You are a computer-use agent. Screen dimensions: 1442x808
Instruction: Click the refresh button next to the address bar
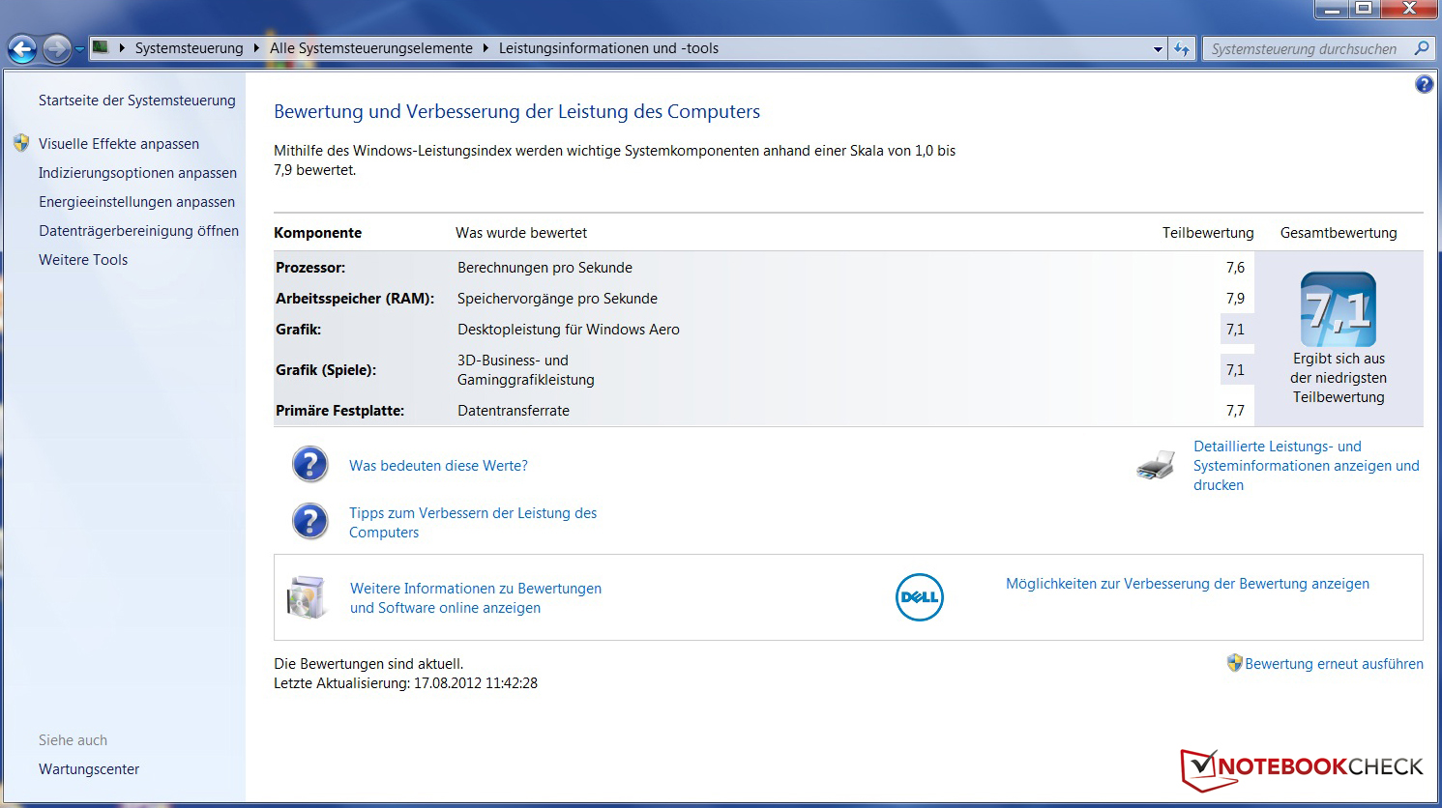[1182, 48]
